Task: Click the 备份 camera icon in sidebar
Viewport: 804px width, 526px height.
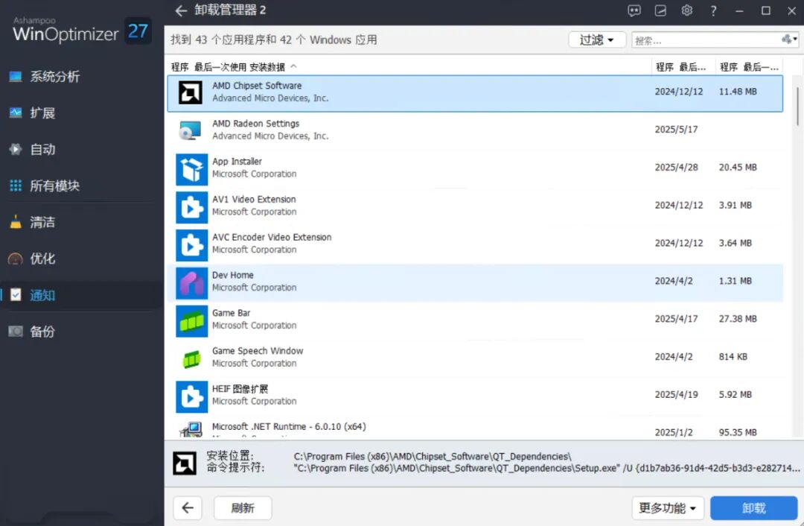Action: (x=16, y=331)
